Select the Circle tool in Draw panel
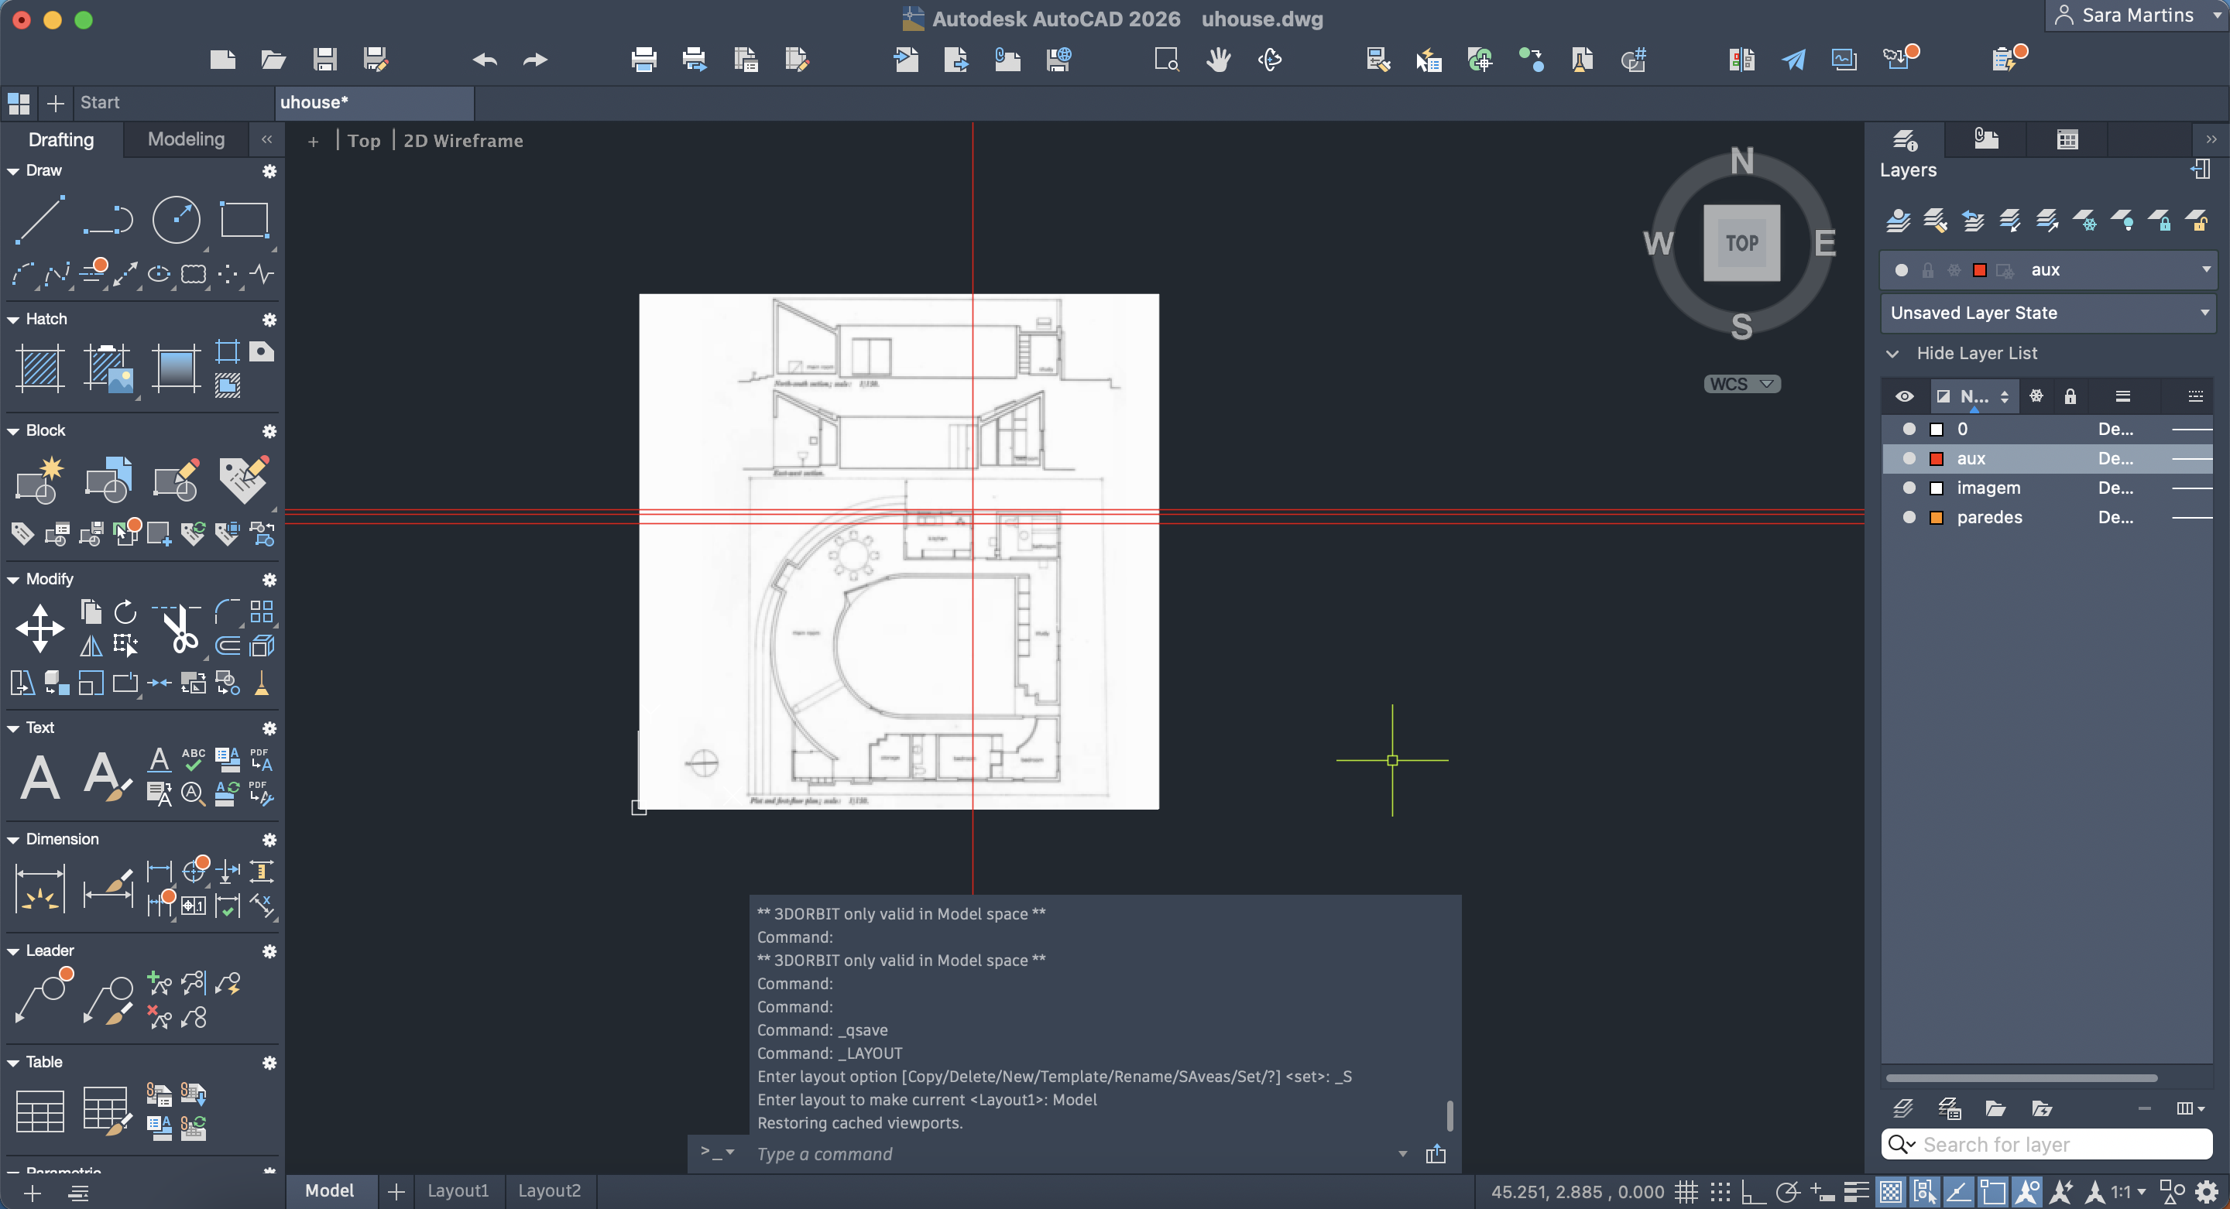Viewport: 2230px width, 1209px height. [176, 219]
